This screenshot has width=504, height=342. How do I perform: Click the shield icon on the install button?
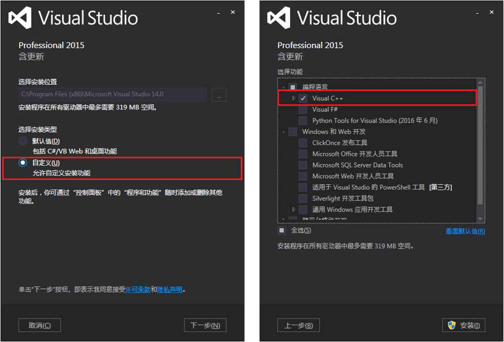pos(451,326)
